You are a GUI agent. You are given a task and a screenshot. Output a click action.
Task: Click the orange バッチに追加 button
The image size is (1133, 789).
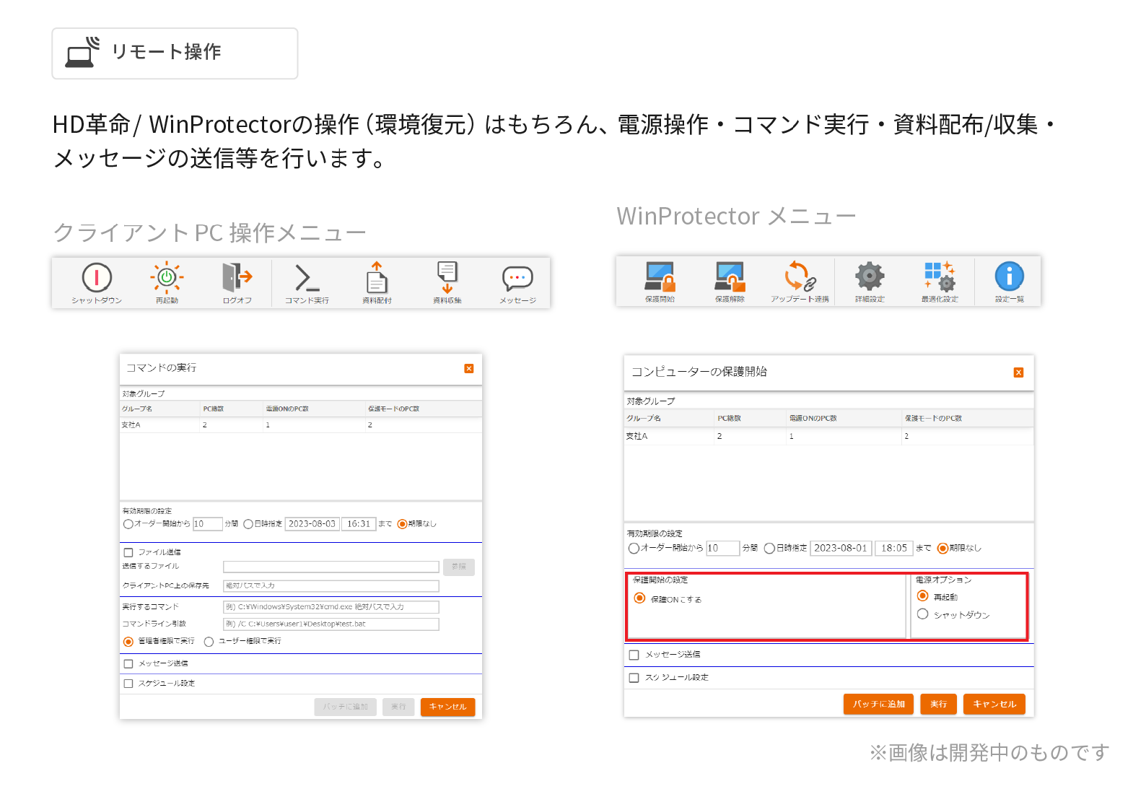click(x=878, y=704)
